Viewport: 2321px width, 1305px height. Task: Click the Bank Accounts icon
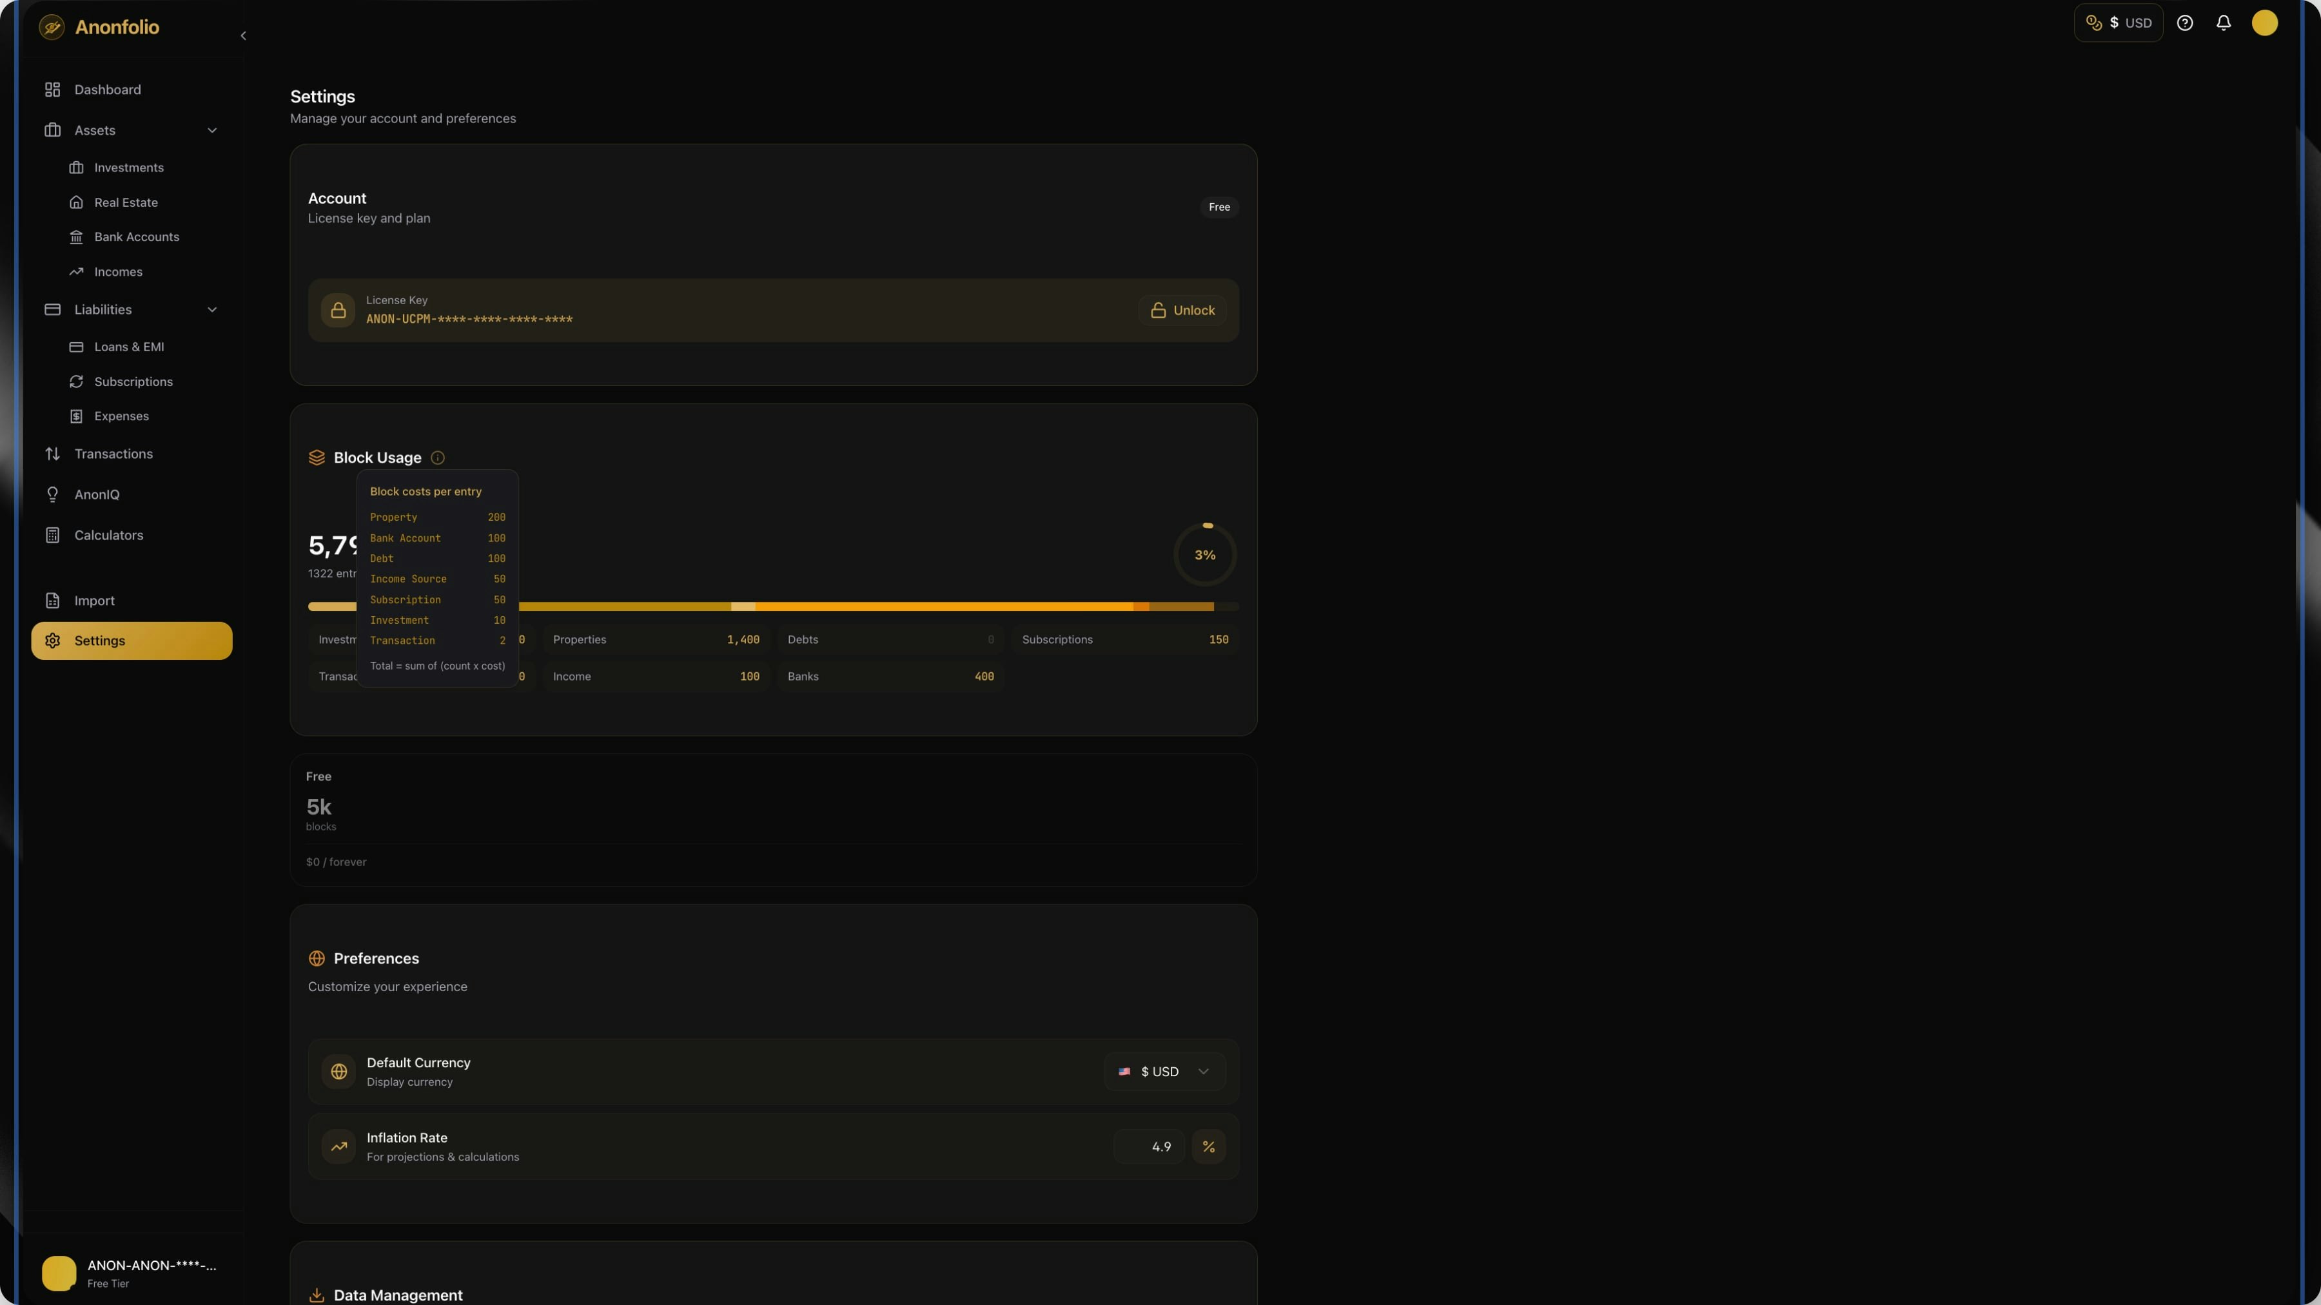tap(77, 236)
